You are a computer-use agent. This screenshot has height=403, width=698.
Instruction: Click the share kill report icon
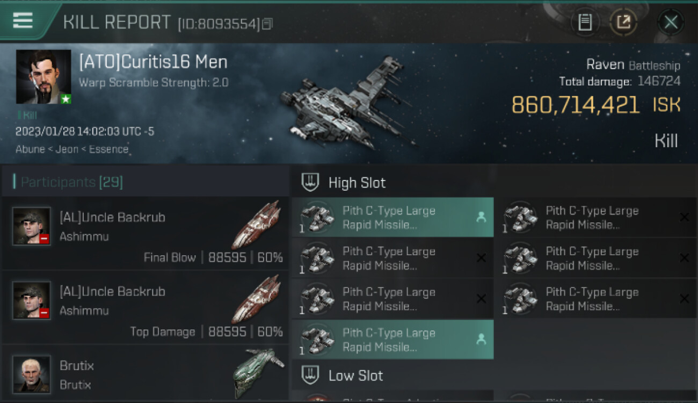tap(623, 23)
